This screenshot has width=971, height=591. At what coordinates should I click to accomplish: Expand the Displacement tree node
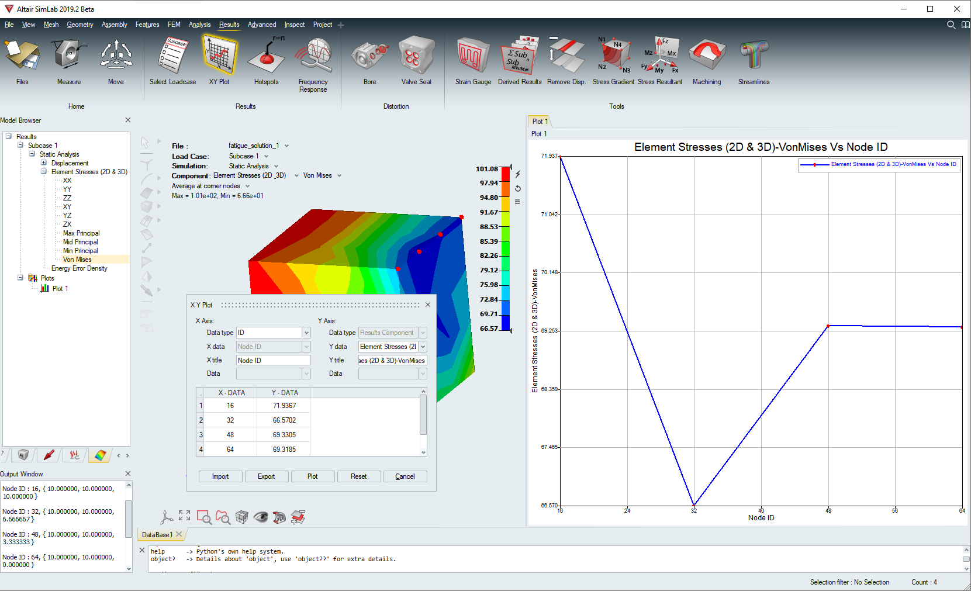coord(44,163)
